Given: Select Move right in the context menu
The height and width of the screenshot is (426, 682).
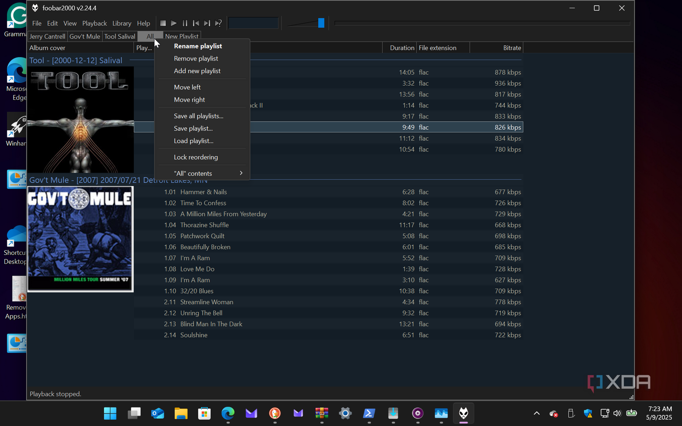Looking at the screenshot, I should click(x=202, y=99).
